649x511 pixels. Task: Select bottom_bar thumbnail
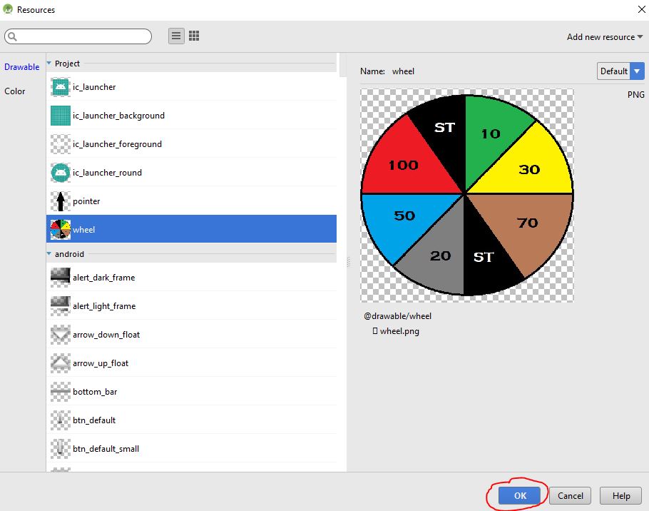tap(61, 392)
